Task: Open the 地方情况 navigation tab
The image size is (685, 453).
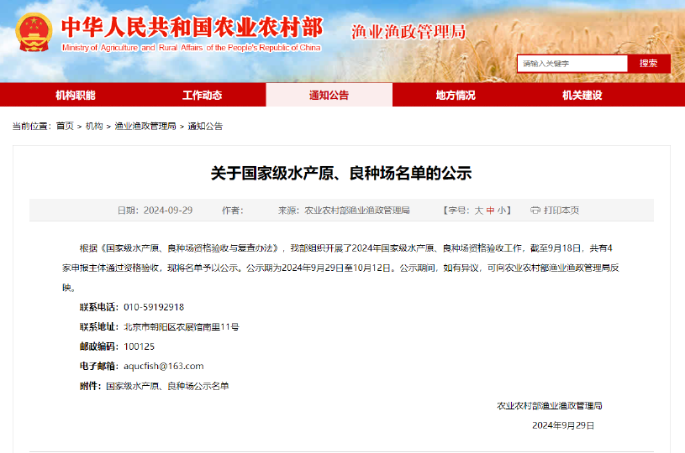Action: (456, 95)
